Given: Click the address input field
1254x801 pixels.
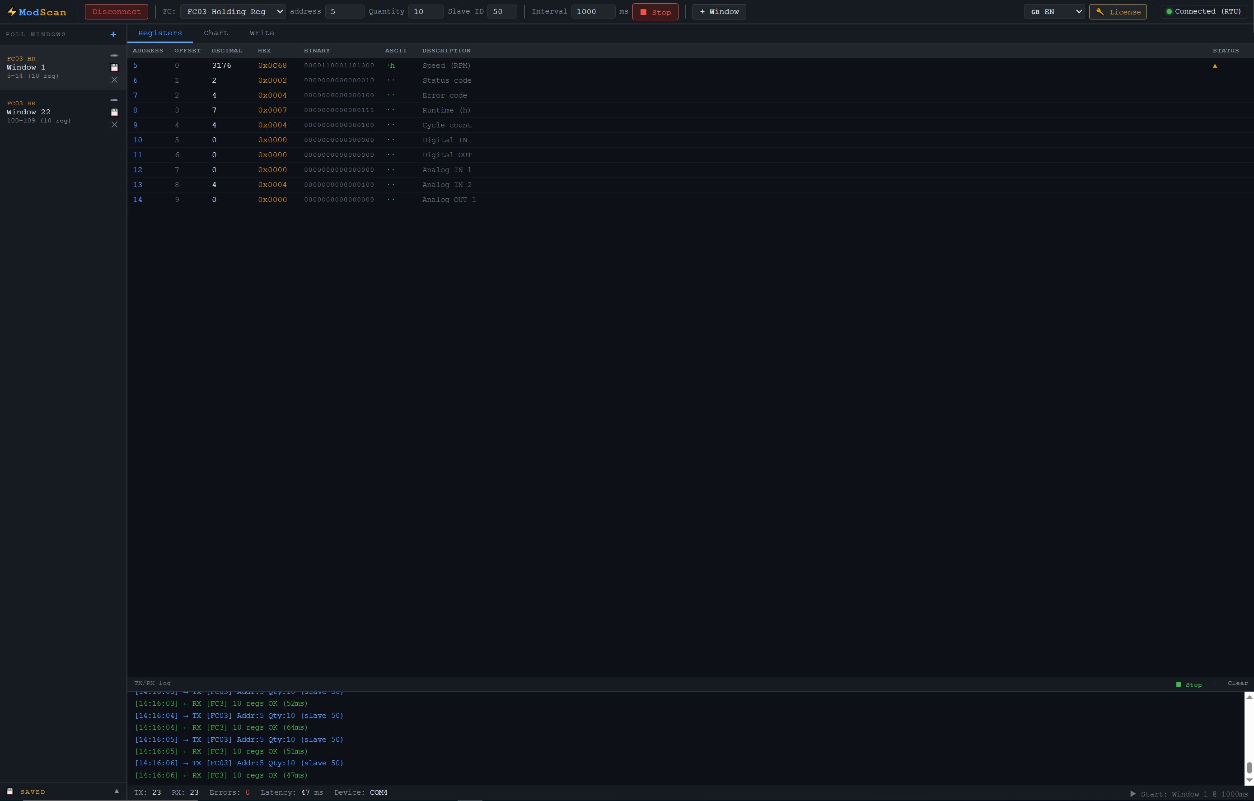Looking at the screenshot, I should (344, 11).
